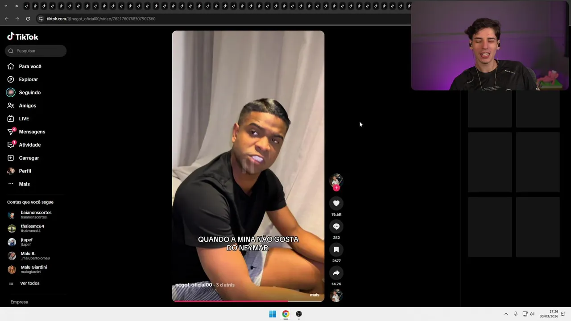The image size is (571, 321).
Task: Open creator avatar above like button
Action: click(x=336, y=180)
